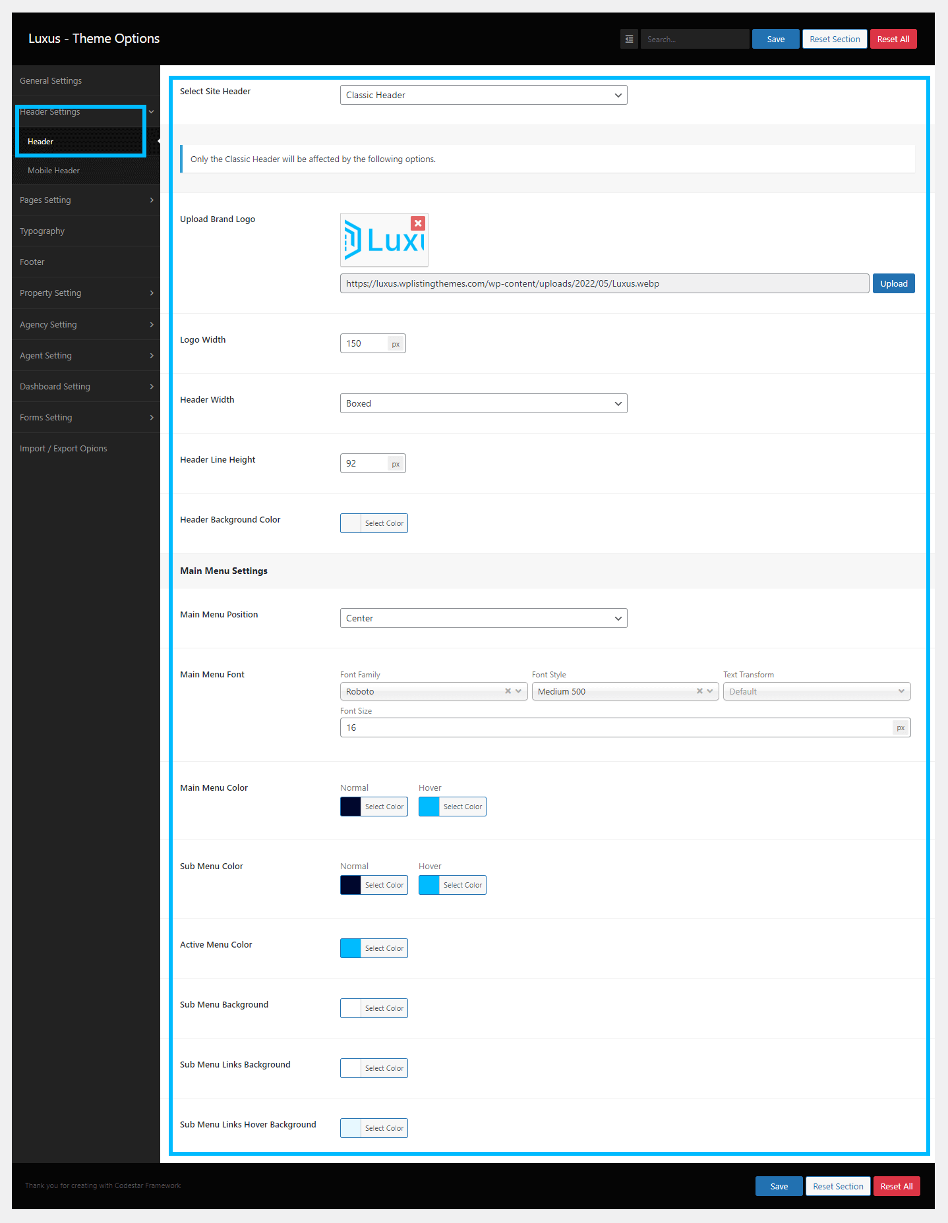948x1223 pixels.
Task: Open the Header Width dropdown
Action: tap(483, 403)
